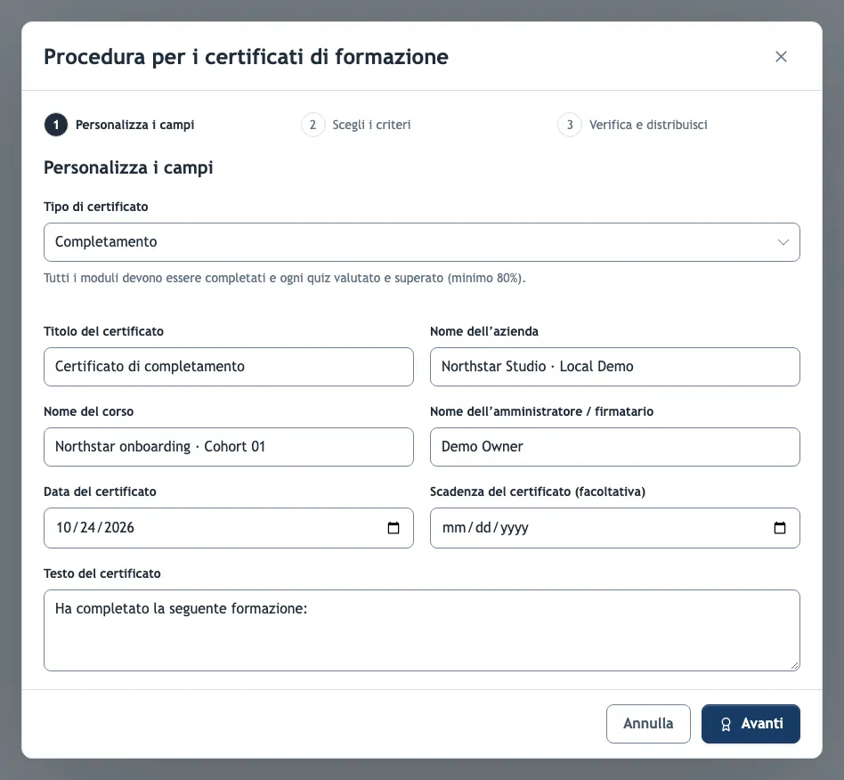This screenshot has height=780, width=844.
Task: Click the step 1 number circle
Action: point(56,125)
